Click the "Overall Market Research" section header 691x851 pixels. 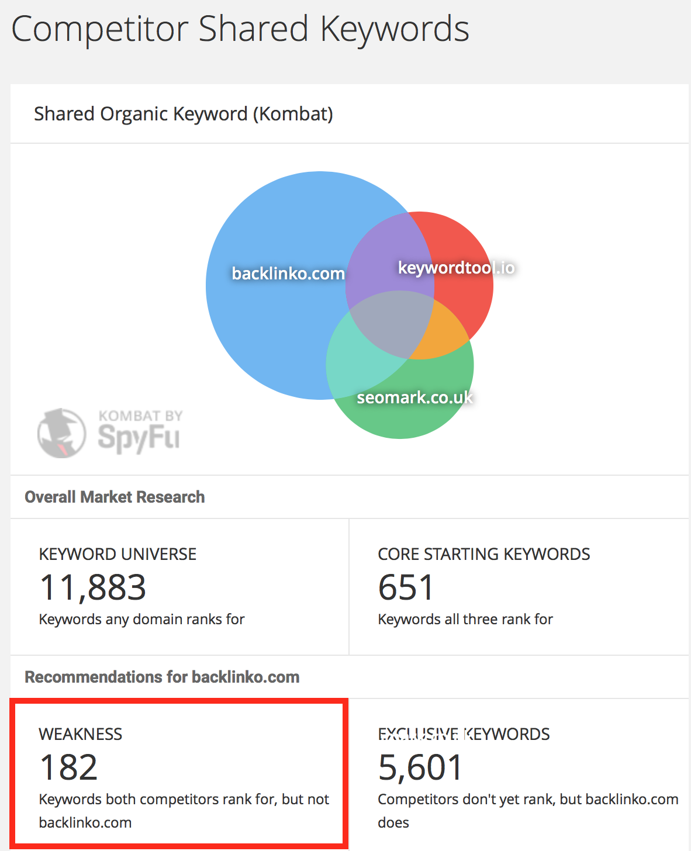[115, 497]
